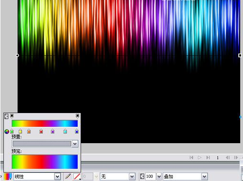
Task: Select the yellow gradient color stop
Action: [20, 131]
